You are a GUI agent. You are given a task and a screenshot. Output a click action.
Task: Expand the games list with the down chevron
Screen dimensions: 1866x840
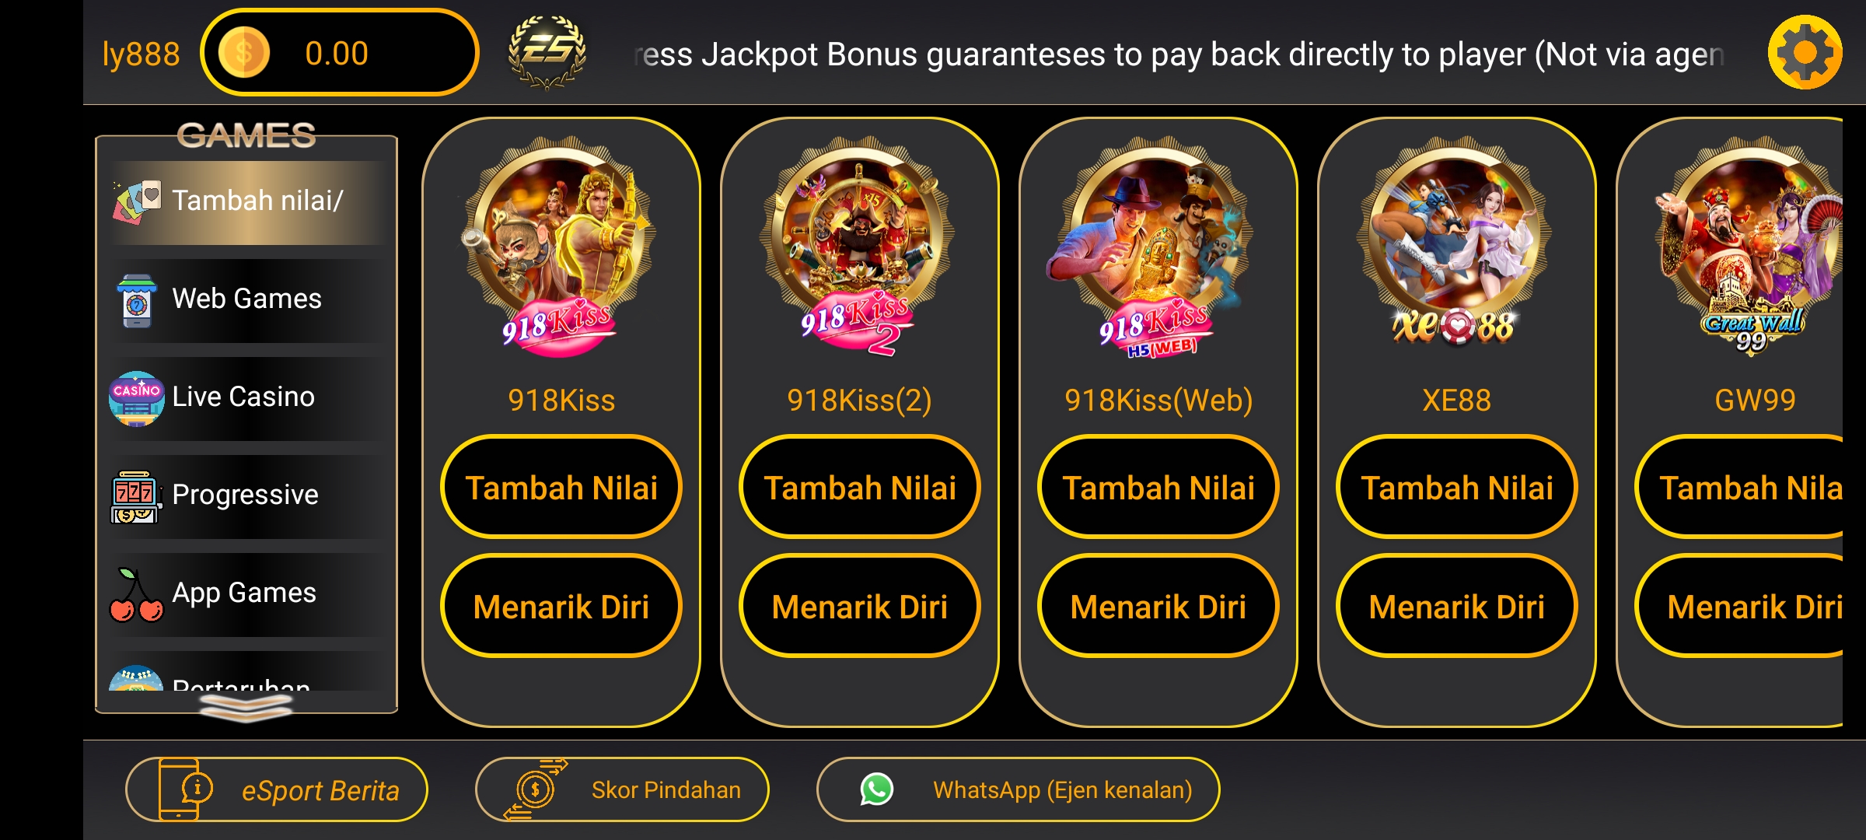pyautogui.click(x=246, y=706)
